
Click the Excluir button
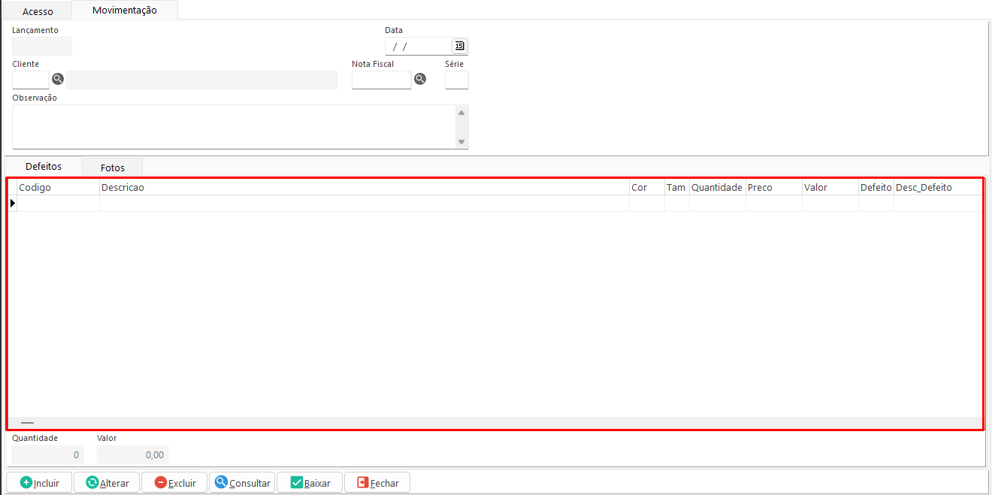(x=174, y=483)
